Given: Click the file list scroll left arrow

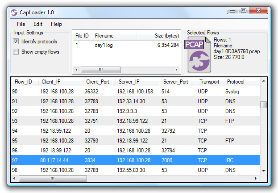Looking at the screenshot, I should click(76, 70).
